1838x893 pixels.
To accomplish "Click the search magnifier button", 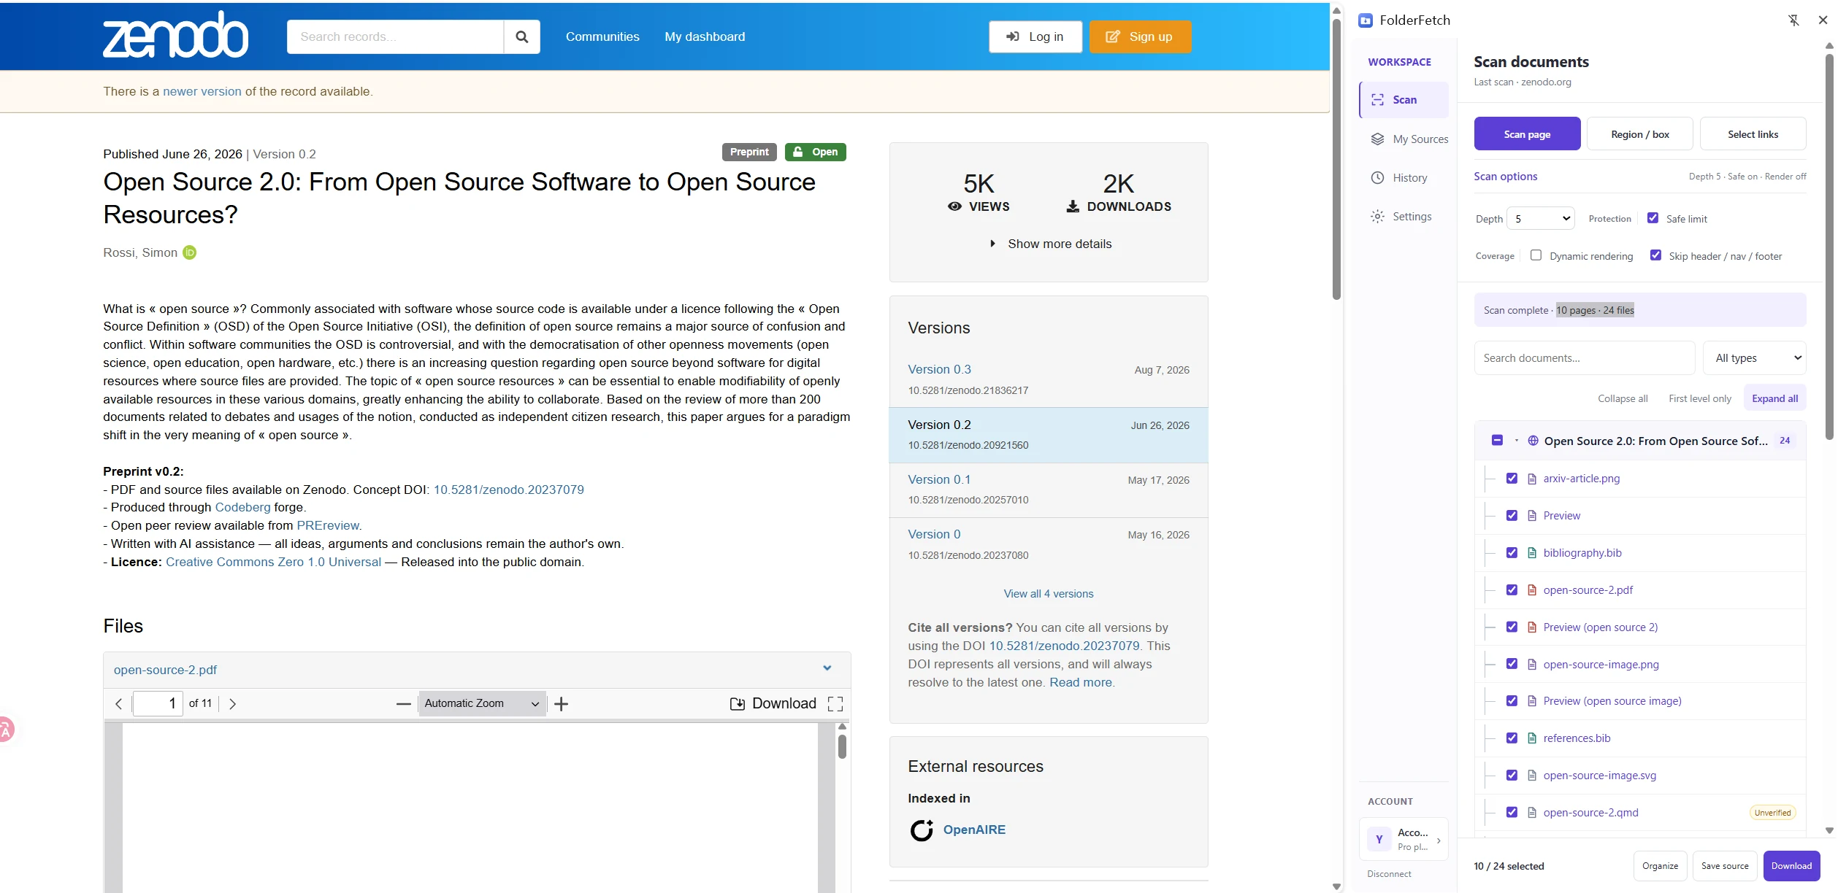I will click(x=521, y=36).
